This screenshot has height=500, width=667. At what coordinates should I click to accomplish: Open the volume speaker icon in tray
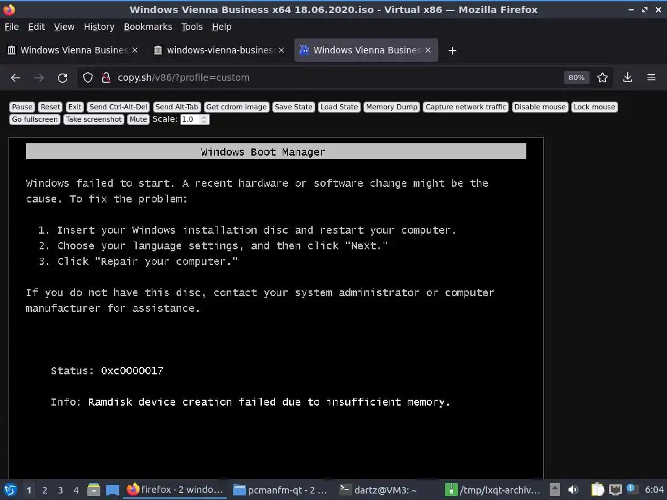point(573,490)
